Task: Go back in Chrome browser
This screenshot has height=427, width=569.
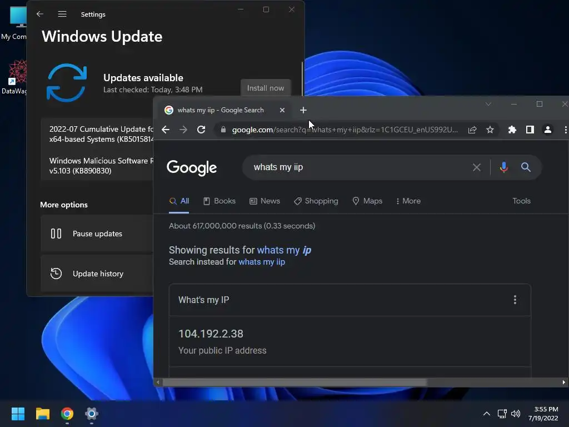Action: click(166, 130)
